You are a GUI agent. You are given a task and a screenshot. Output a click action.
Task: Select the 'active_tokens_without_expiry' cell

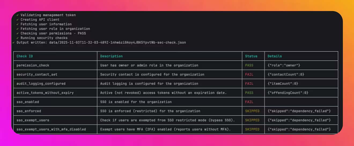click(55, 93)
